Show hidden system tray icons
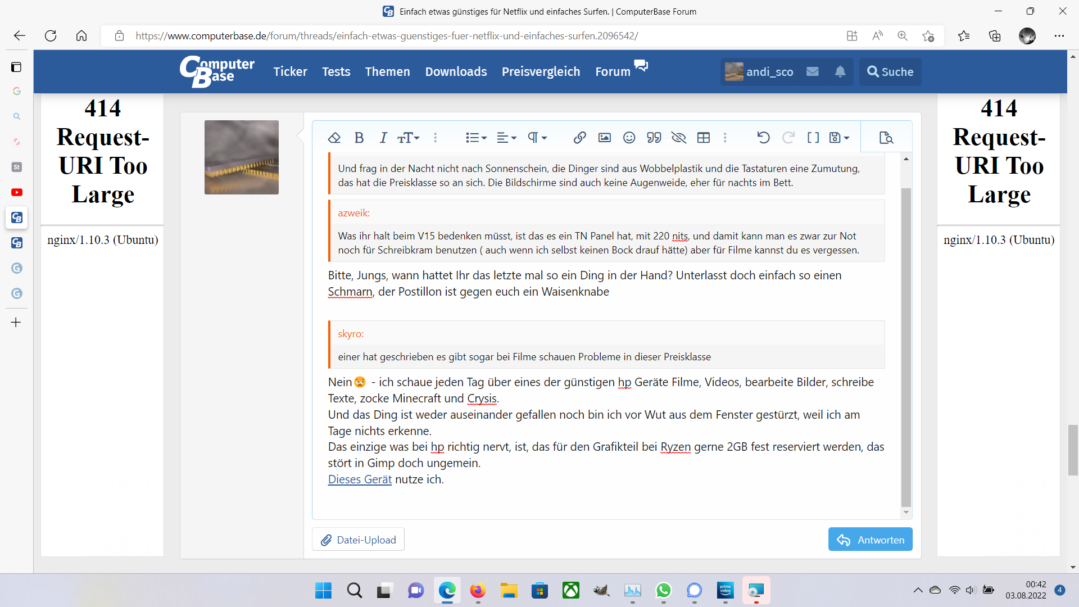The image size is (1079, 607). pyautogui.click(x=918, y=590)
